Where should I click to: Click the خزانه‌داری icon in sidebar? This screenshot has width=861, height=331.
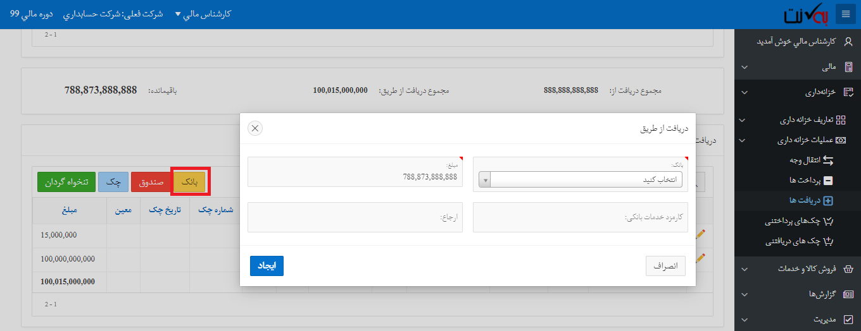[x=849, y=92]
